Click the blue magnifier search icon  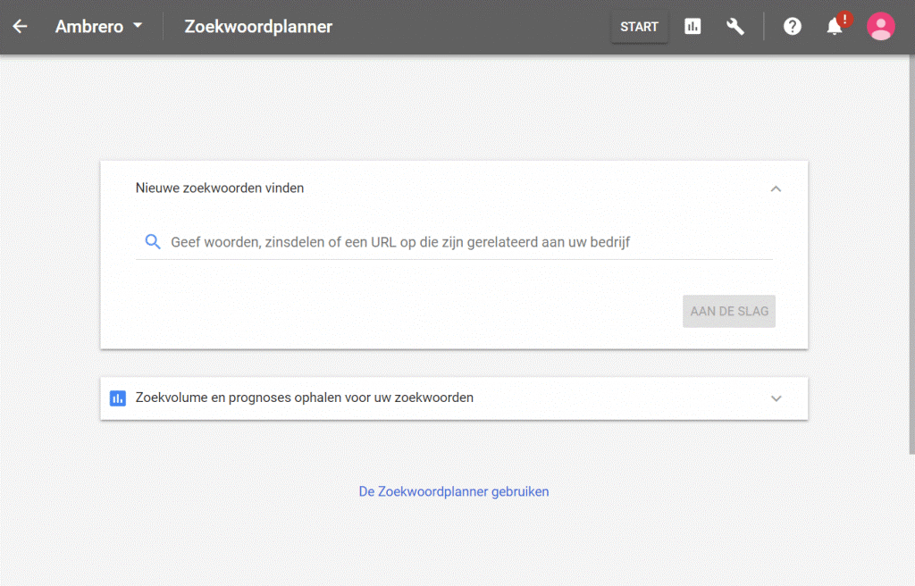coord(153,242)
